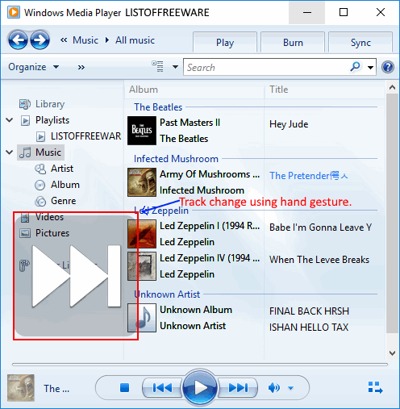Viewport: 400px width, 409px height.
Task: Click The Beatles artist group header
Action: click(158, 107)
